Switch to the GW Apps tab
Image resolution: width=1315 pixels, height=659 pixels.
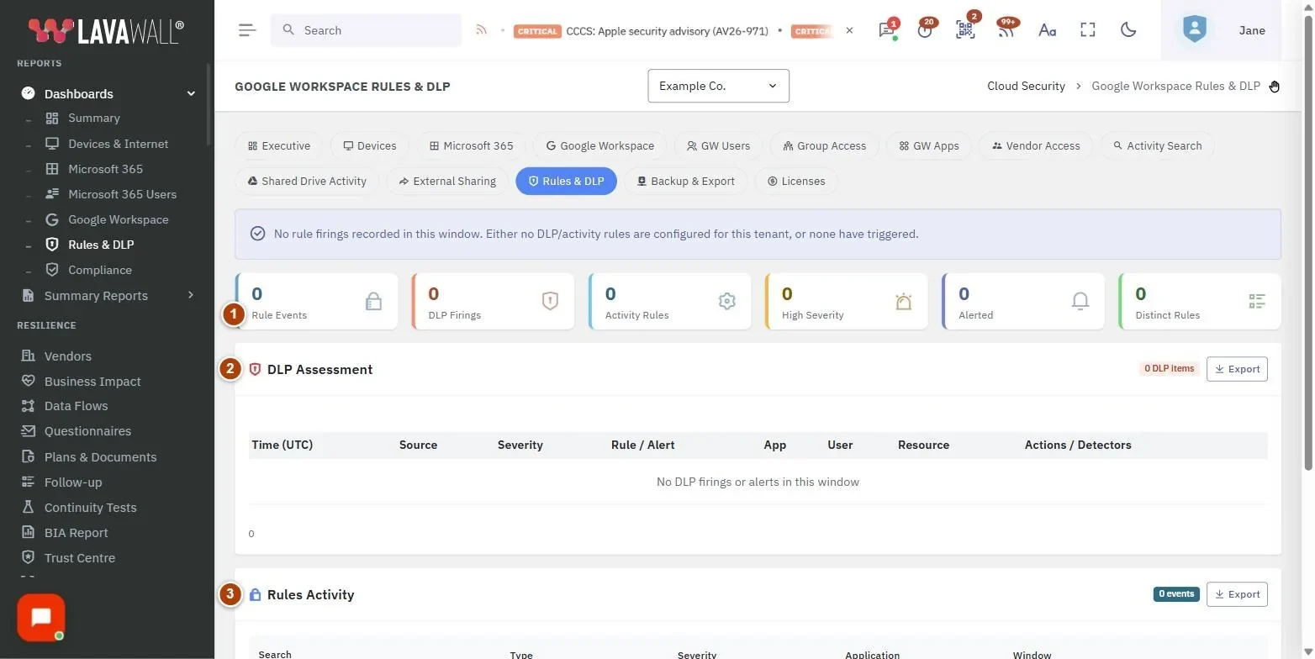928,145
